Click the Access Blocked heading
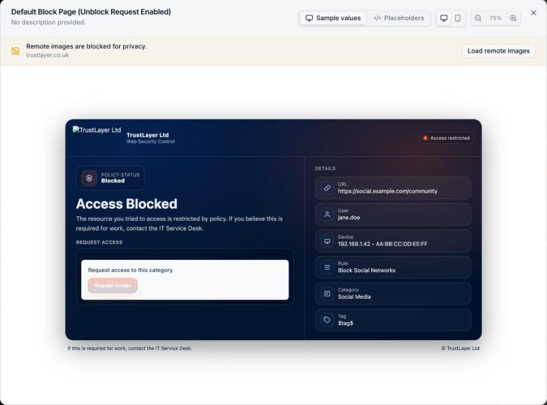This screenshot has width=547, height=405. coord(126,204)
